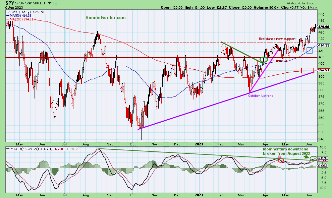Click the October Uptrend annotation
Viewport: 332px width, 198px height.
(261, 96)
